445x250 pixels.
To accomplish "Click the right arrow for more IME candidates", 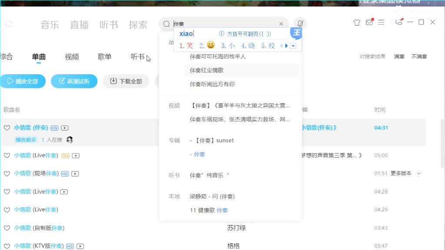I will point(287,46).
